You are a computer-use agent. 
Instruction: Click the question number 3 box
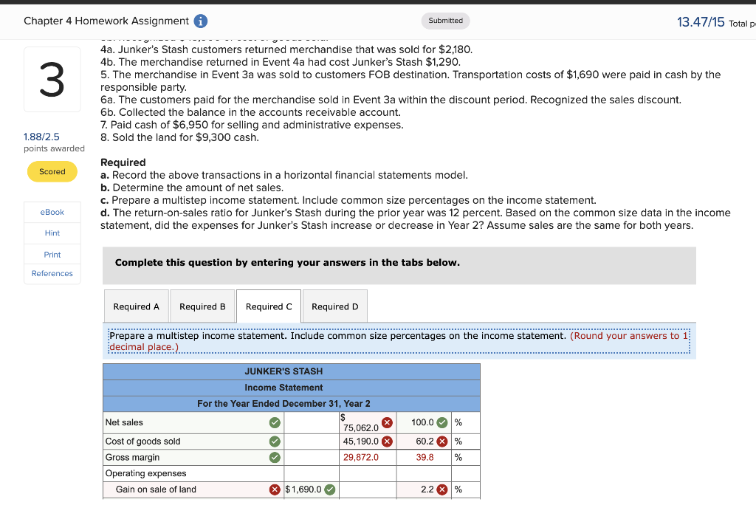(52, 80)
